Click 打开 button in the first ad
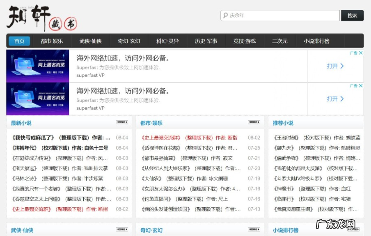Screen dimensions: 371x236 (335, 66)
